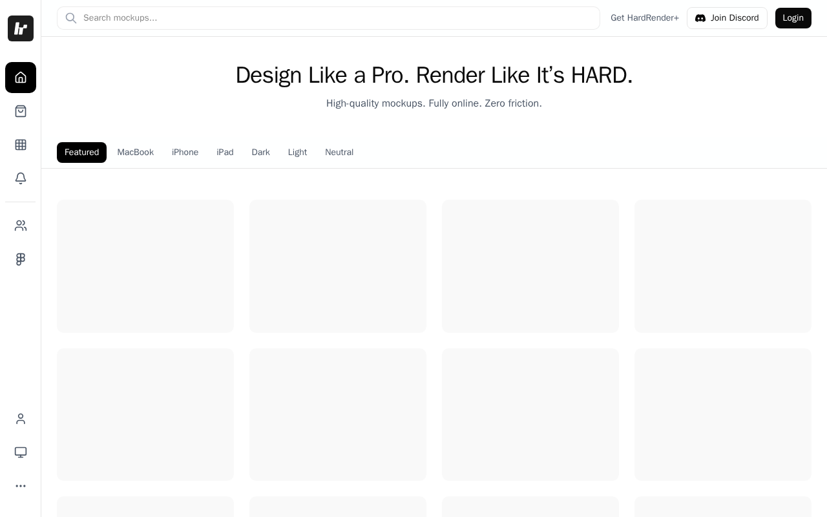Open the shopping bag sidebar icon

coord(21,111)
